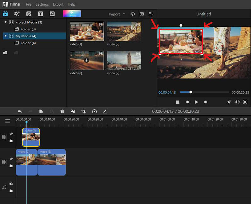Delete the selected clip with trash icon

tap(62, 111)
